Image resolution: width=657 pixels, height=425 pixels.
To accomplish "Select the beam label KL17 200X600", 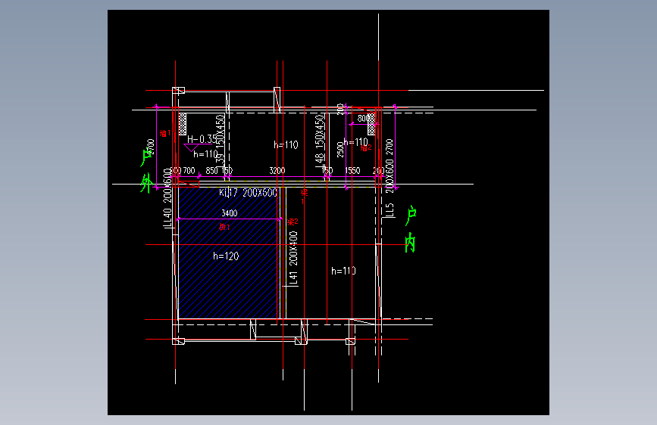I will tap(248, 192).
